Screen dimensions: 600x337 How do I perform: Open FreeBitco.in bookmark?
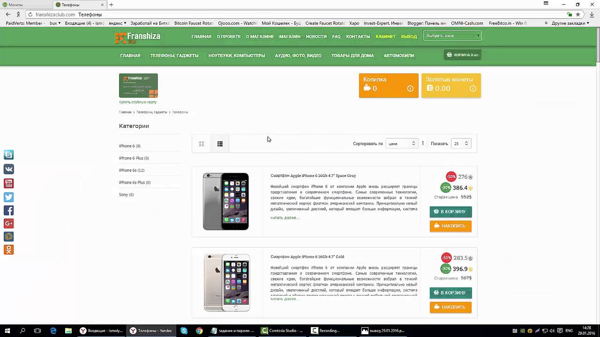coord(508,23)
